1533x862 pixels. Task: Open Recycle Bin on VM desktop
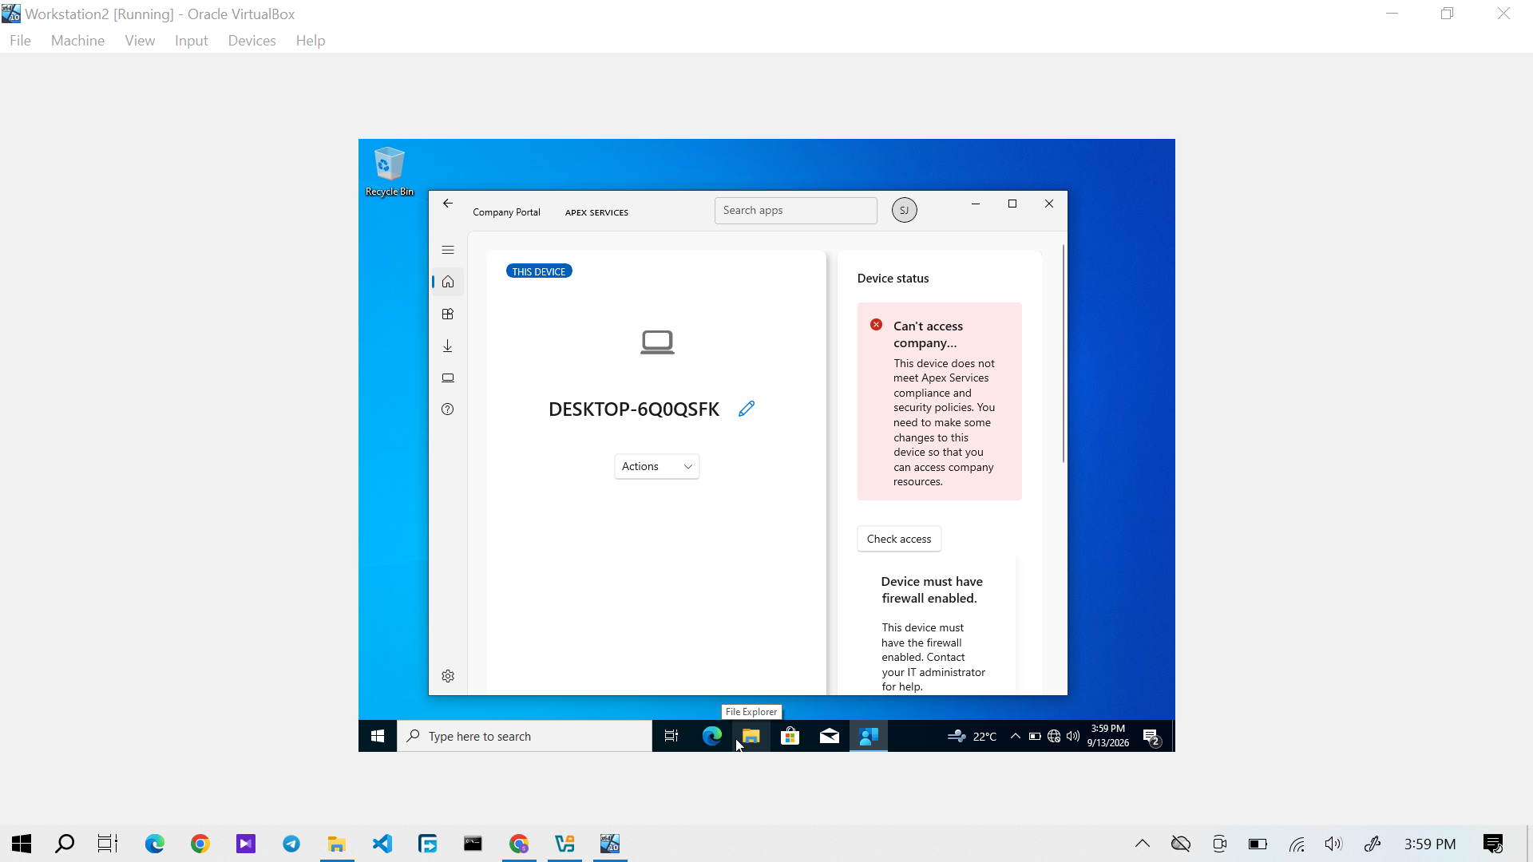pos(390,172)
